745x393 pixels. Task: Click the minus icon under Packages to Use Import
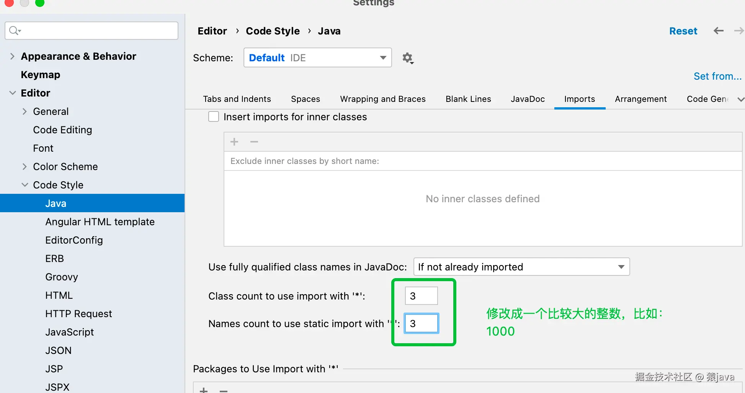tap(224, 391)
